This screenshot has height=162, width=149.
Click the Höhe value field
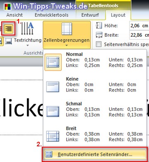(x=139, y=26)
